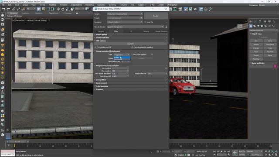Image resolution: width=279 pixels, height=157 pixels.
Task: Open the Utilities tab in command panel
Action: (274, 21)
